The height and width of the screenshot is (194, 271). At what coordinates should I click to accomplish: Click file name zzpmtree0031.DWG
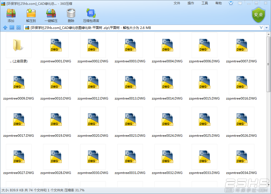pos(130,173)
